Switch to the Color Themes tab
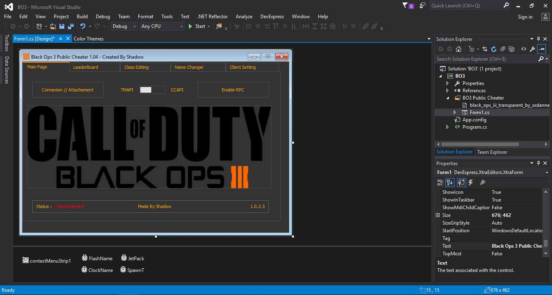This screenshot has width=552, height=295. pyautogui.click(x=89, y=39)
